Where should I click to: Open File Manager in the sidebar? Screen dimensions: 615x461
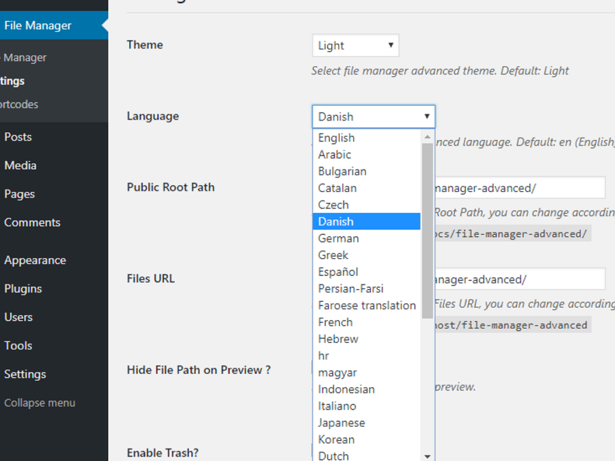pyautogui.click(x=37, y=26)
